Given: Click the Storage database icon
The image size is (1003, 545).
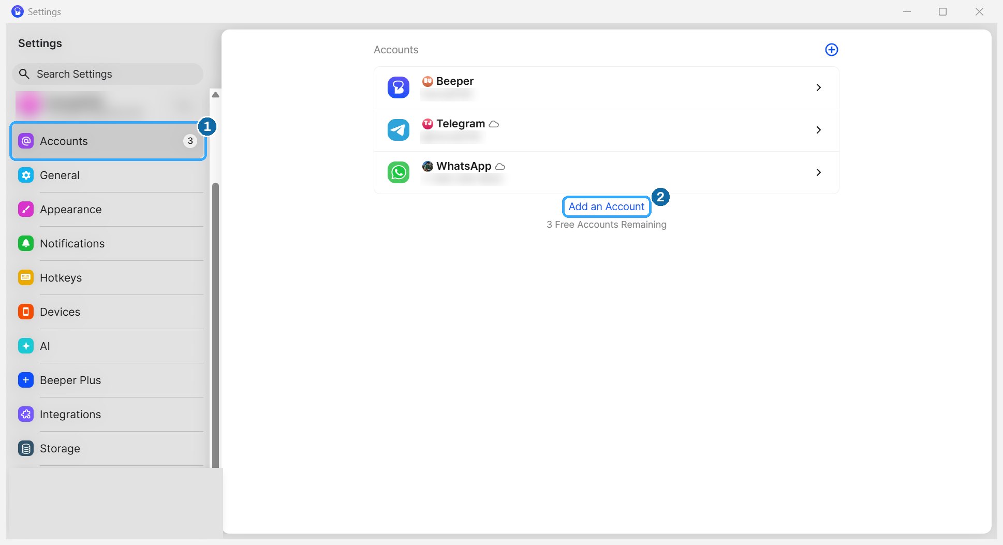Looking at the screenshot, I should click(26, 448).
